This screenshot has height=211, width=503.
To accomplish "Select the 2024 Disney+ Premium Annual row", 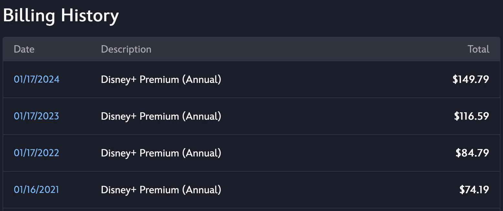I will 251,79.
